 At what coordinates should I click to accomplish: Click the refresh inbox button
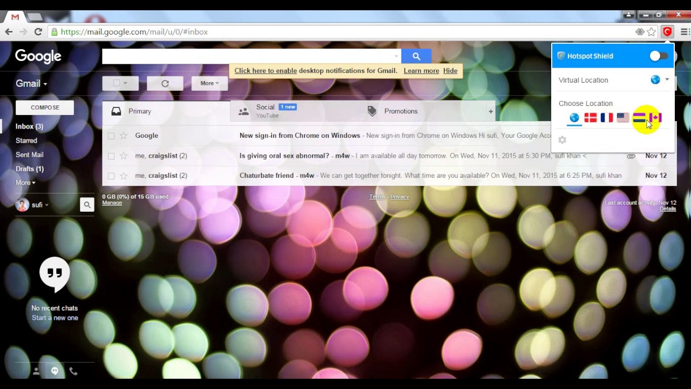pos(165,83)
